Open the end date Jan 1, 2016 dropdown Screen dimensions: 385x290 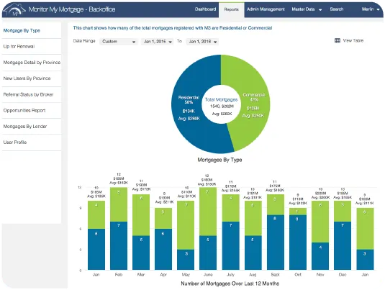point(202,42)
